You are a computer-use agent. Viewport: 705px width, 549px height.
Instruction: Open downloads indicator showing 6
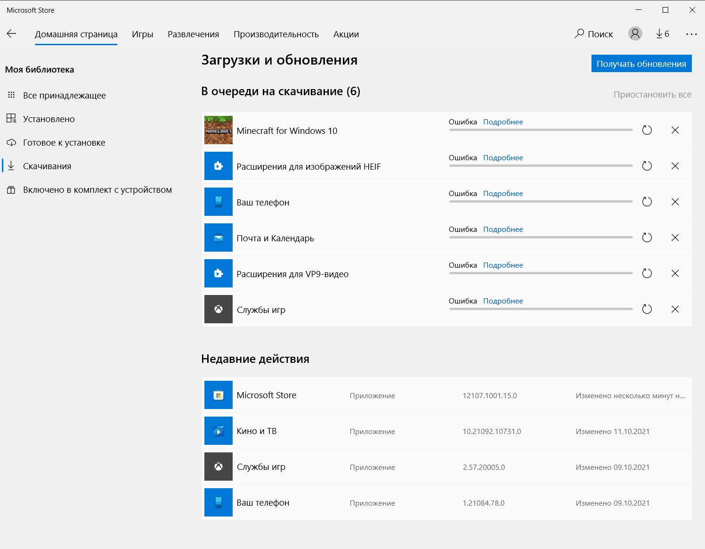click(x=663, y=33)
